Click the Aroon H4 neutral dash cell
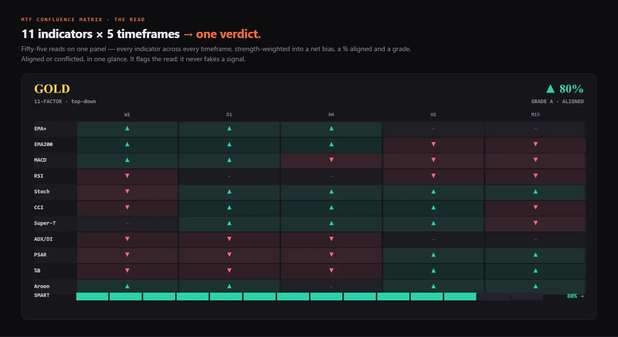 click(x=331, y=286)
